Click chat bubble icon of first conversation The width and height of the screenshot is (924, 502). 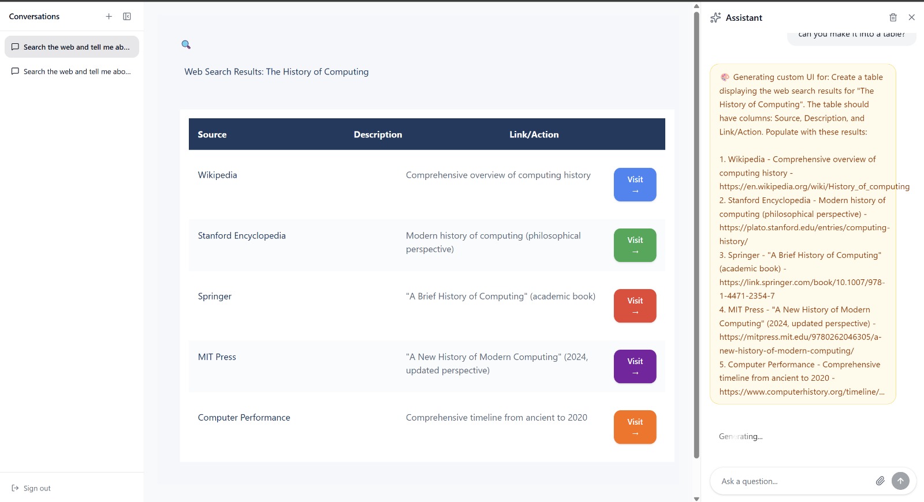(16, 47)
